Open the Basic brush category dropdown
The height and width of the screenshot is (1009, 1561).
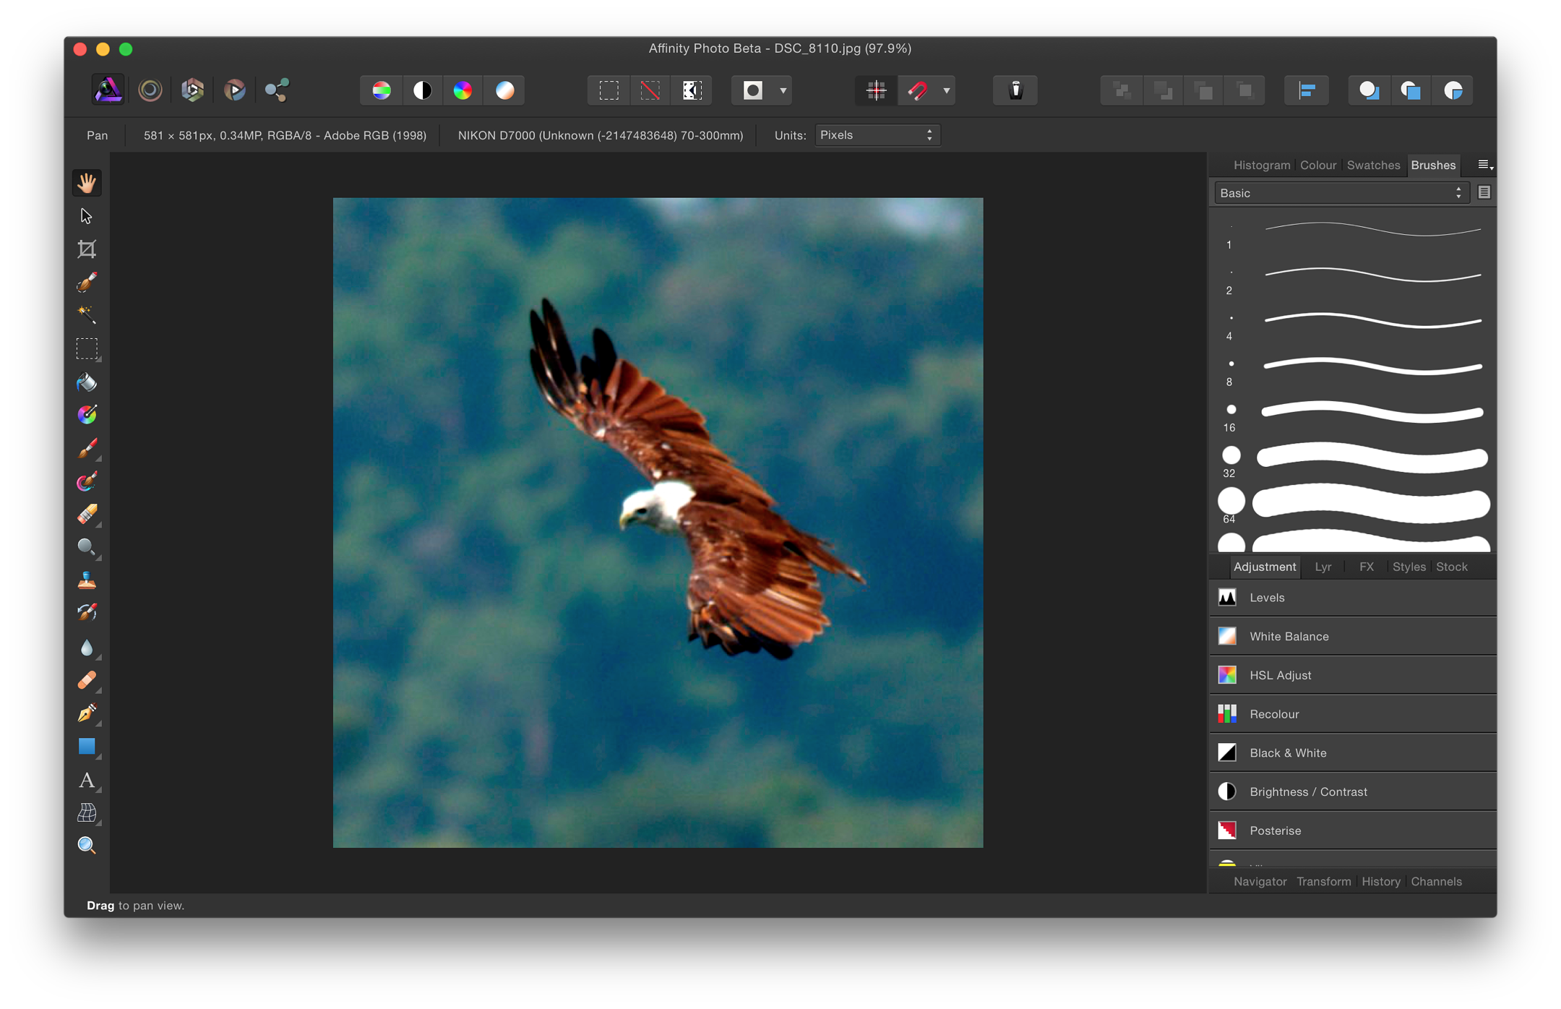[x=1341, y=193]
